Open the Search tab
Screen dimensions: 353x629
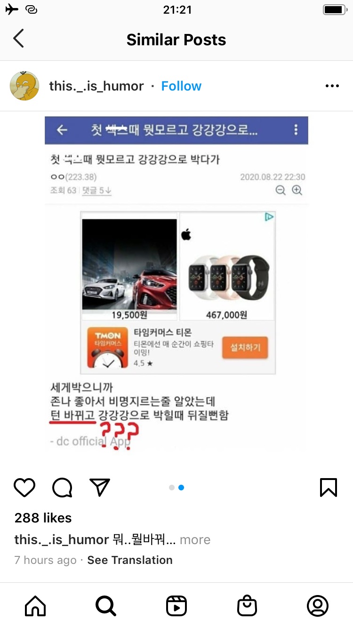click(106, 606)
